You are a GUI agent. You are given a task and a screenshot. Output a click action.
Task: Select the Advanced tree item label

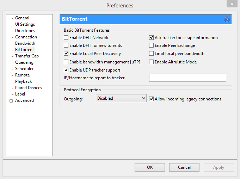click(x=24, y=100)
